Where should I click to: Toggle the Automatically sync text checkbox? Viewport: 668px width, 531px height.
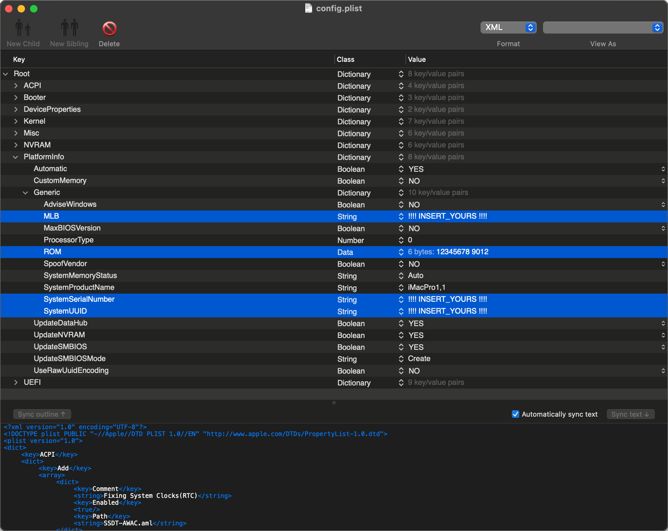(516, 414)
